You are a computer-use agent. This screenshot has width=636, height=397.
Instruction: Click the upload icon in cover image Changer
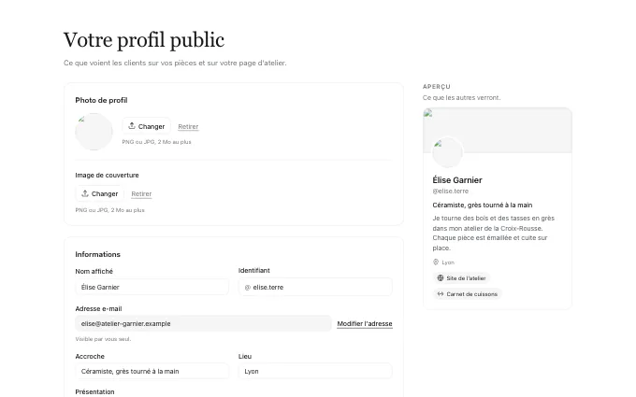pos(85,193)
